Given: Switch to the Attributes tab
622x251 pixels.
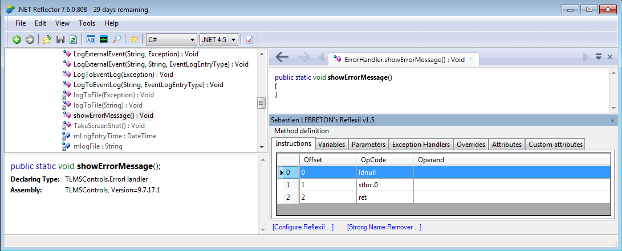Looking at the screenshot, I should (x=507, y=145).
